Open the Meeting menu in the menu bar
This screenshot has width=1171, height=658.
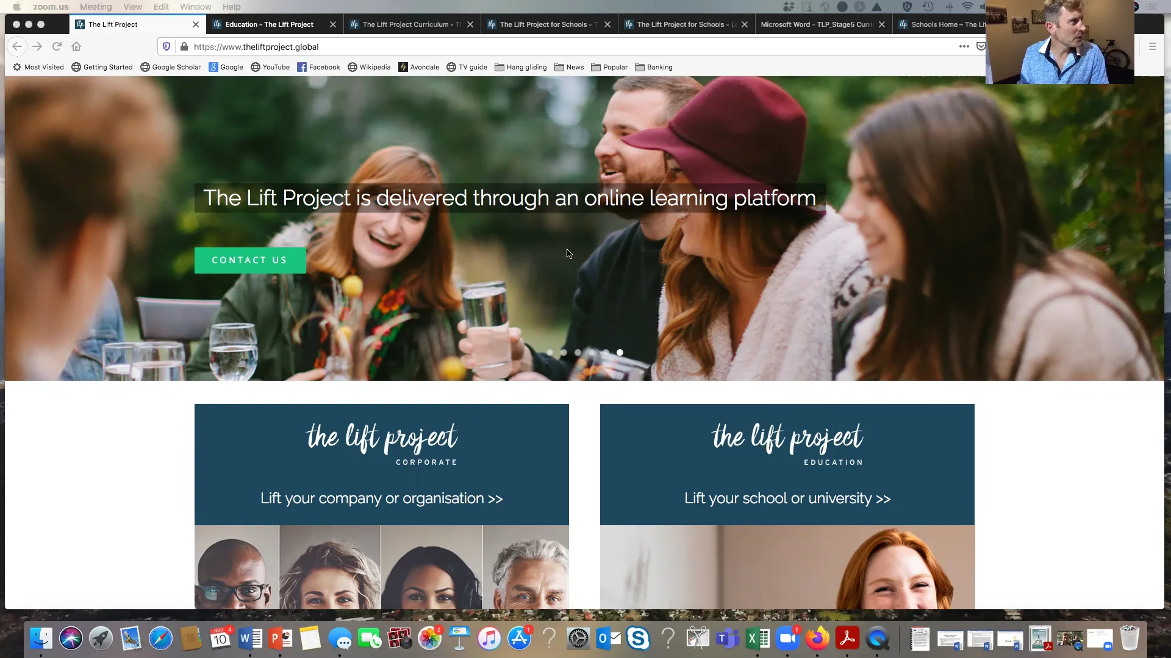tap(96, 7)
